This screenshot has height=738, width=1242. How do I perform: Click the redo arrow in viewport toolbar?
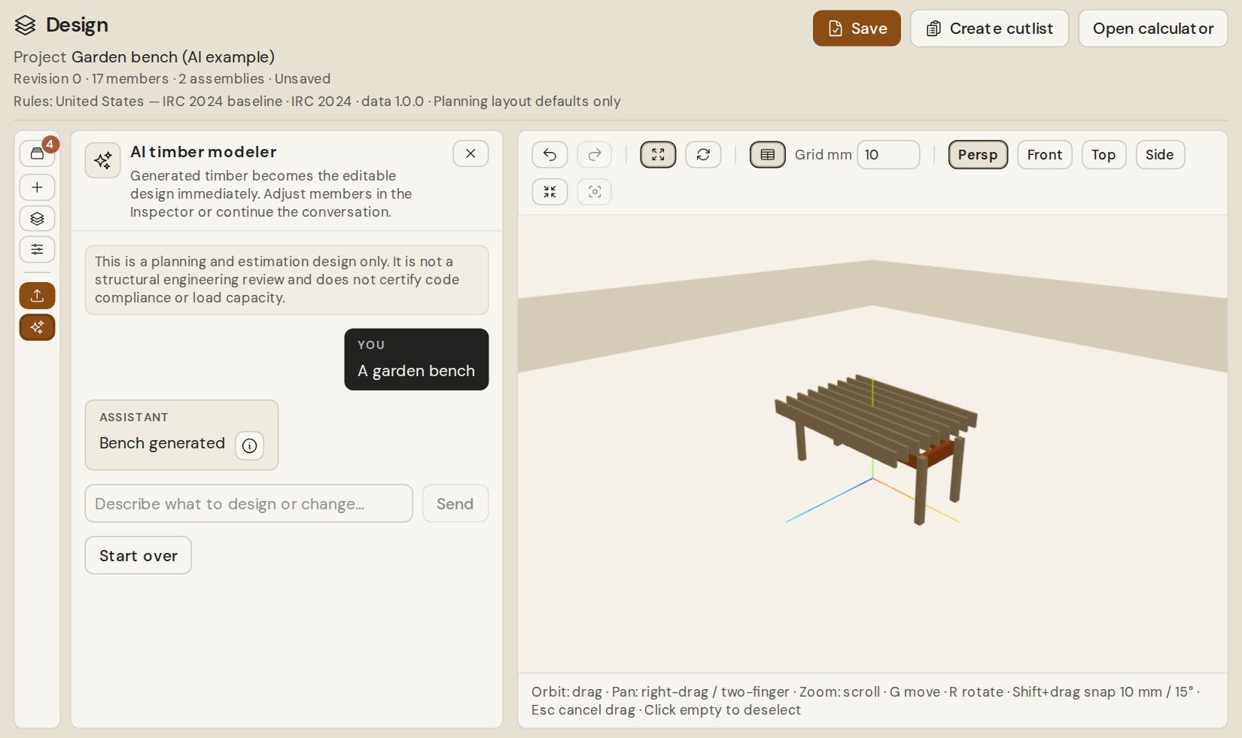(595, 154)
